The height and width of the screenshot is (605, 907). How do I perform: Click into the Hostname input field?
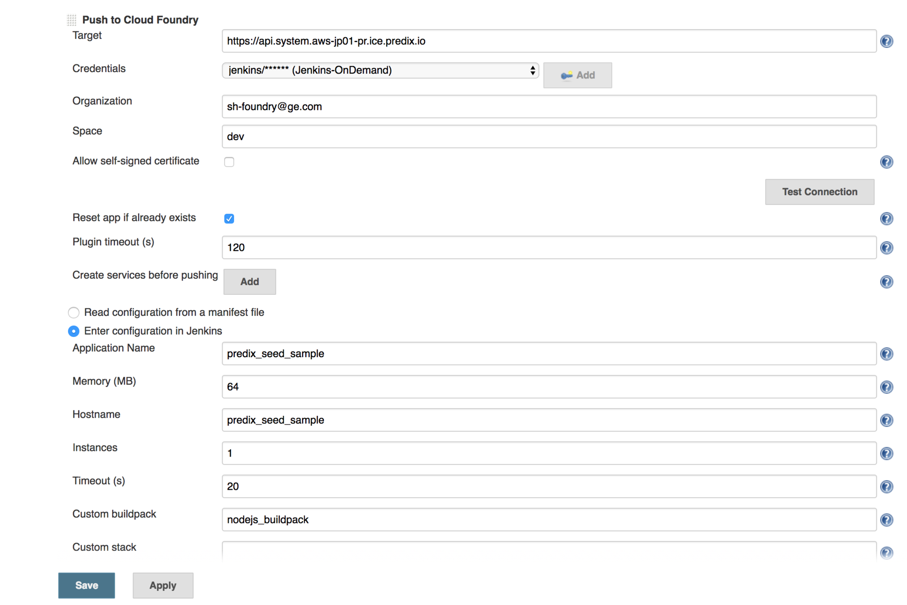click(549, 420)
